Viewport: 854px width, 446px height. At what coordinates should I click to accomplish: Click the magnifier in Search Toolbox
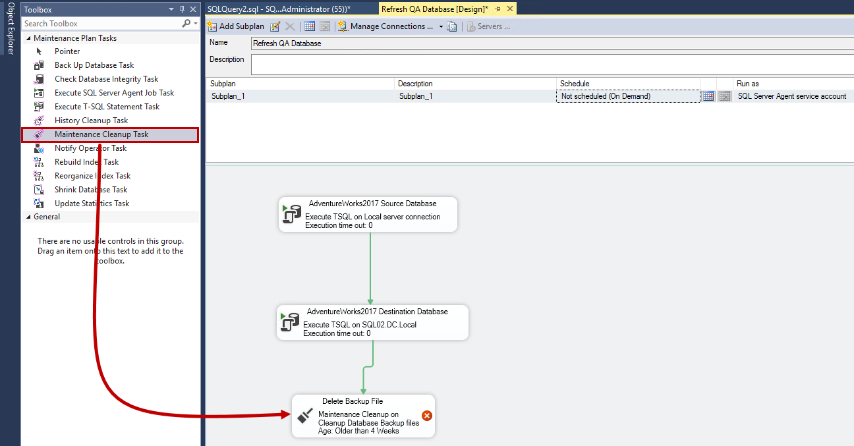point(186,24)
